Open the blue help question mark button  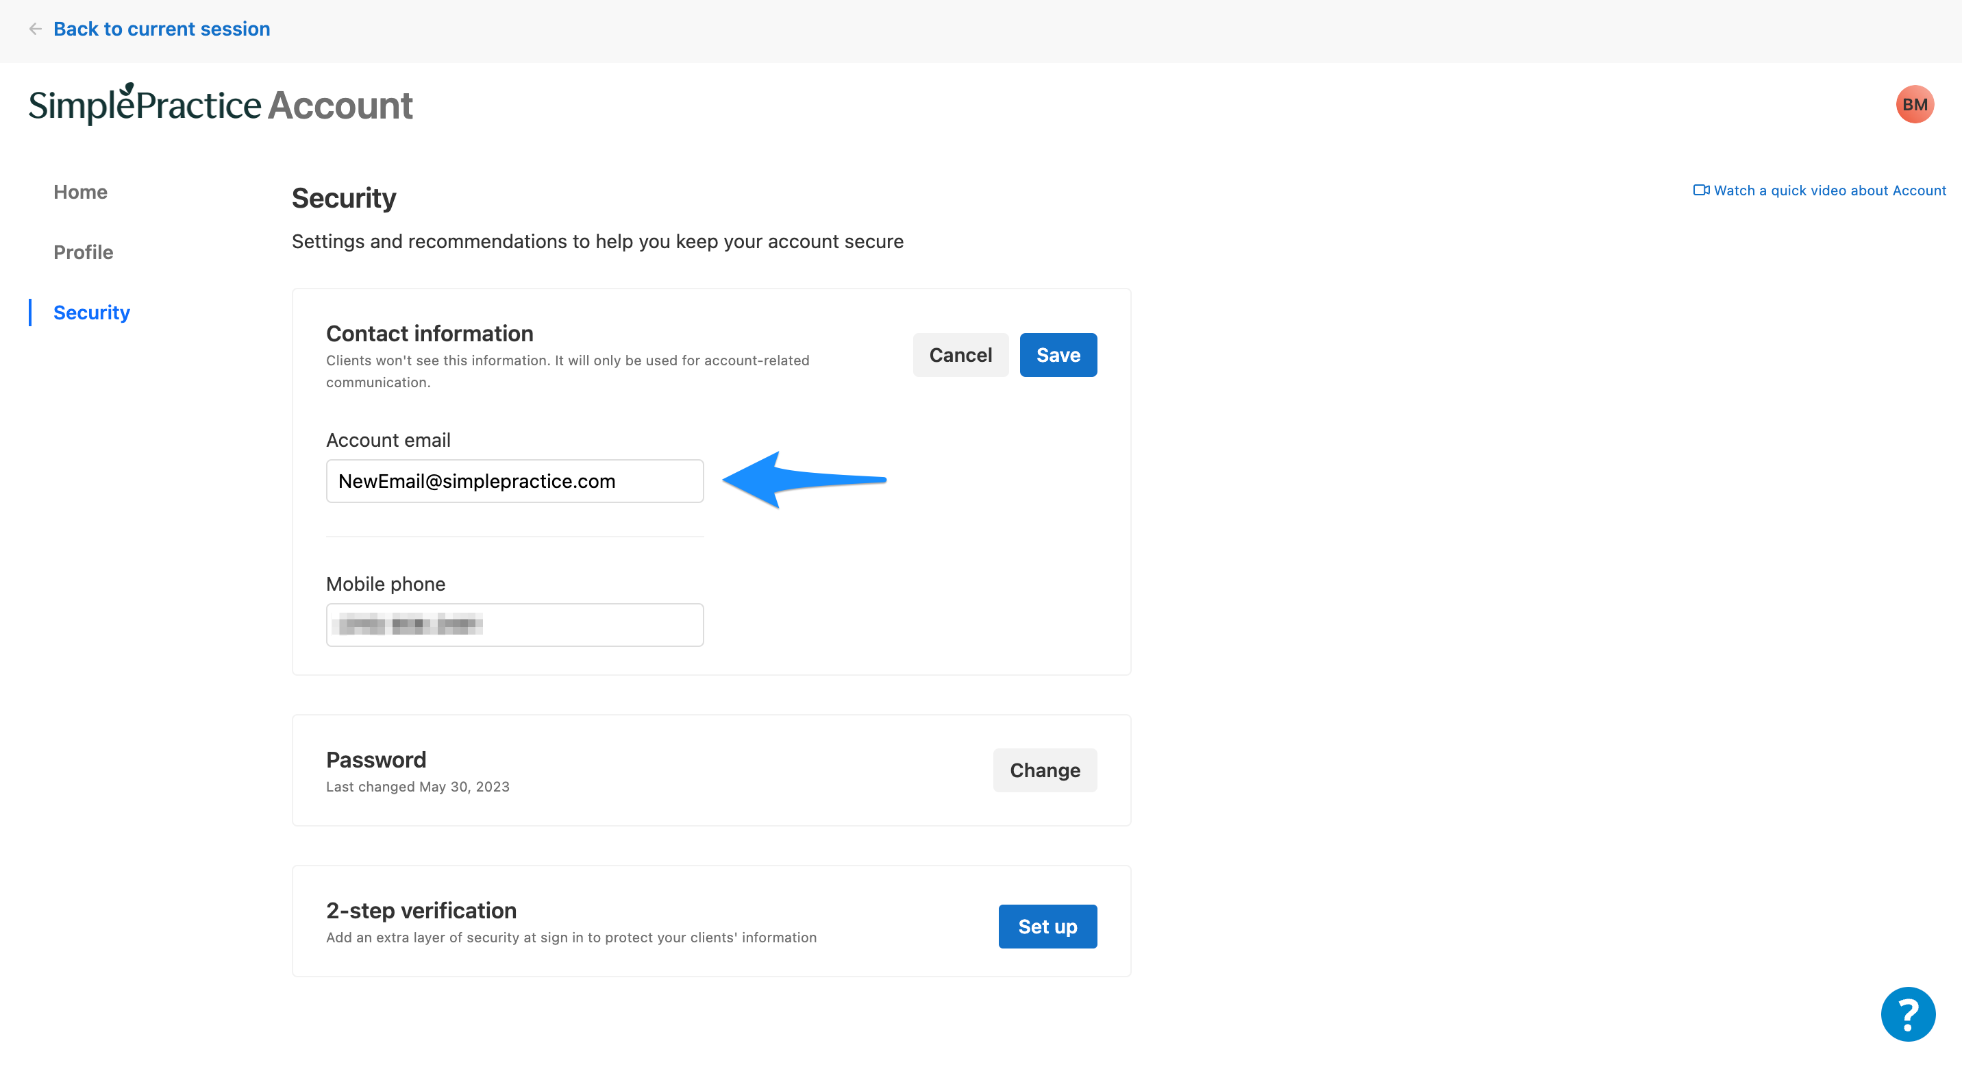pos(1907,1013)
